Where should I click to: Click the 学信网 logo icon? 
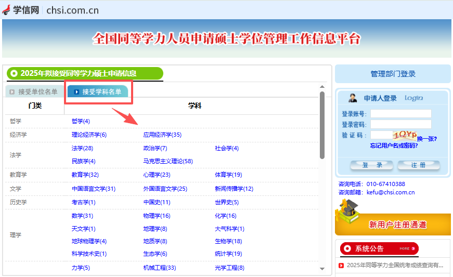click(7, 10)
